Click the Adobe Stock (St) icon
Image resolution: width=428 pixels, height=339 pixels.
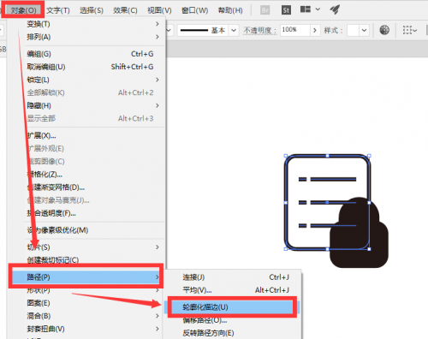(286, 10)
